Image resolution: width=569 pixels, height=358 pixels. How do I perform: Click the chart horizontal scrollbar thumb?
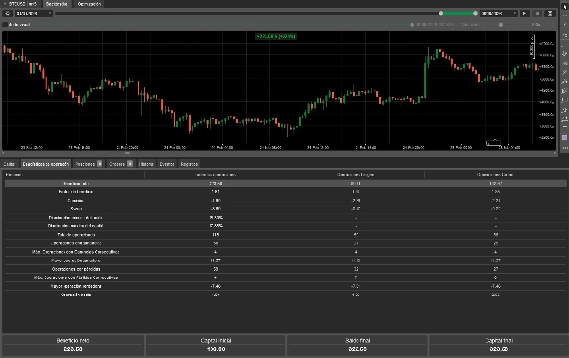pos(127,153)
